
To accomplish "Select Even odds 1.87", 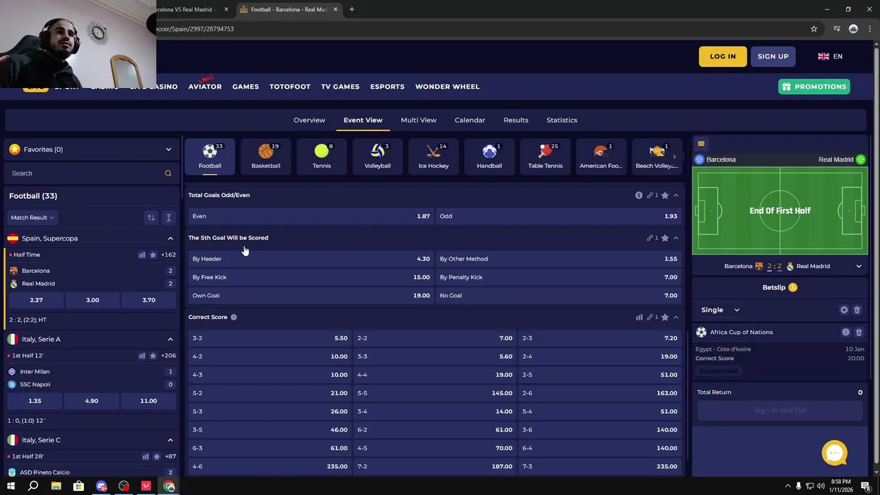I will (311, 216).
